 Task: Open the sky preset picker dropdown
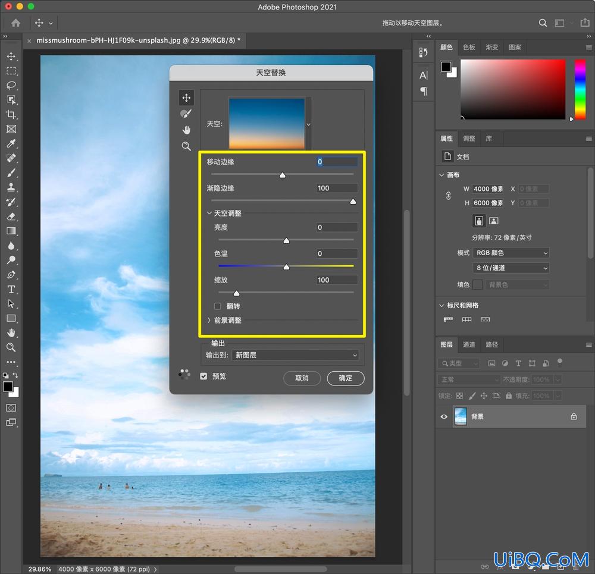(x=308, y=124)
